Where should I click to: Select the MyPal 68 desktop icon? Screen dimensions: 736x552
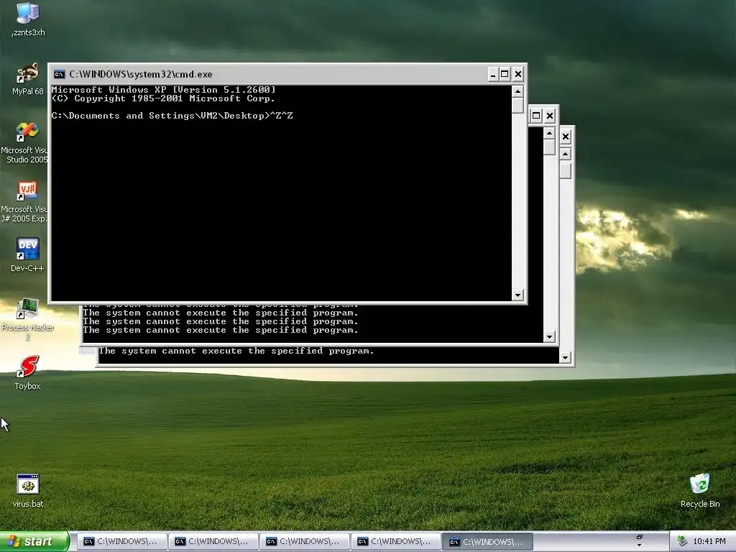click(28, 78)
